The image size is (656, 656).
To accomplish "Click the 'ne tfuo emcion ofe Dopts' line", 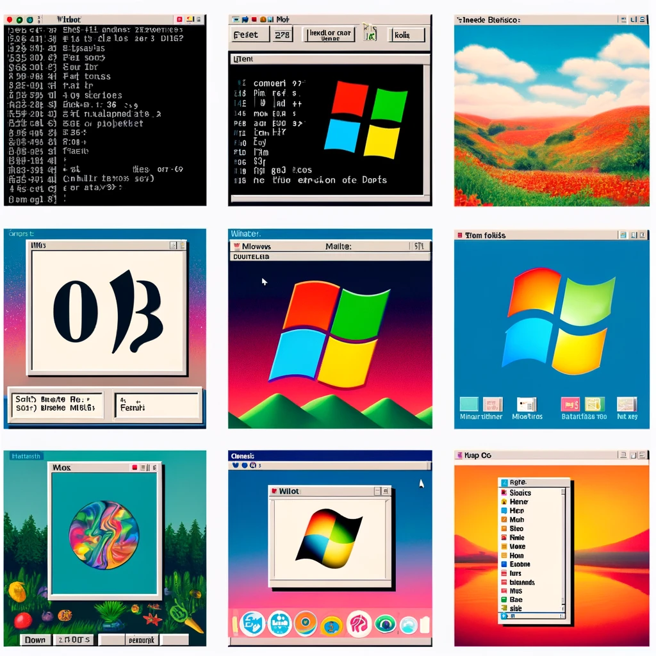I will (x=320, y=180).
